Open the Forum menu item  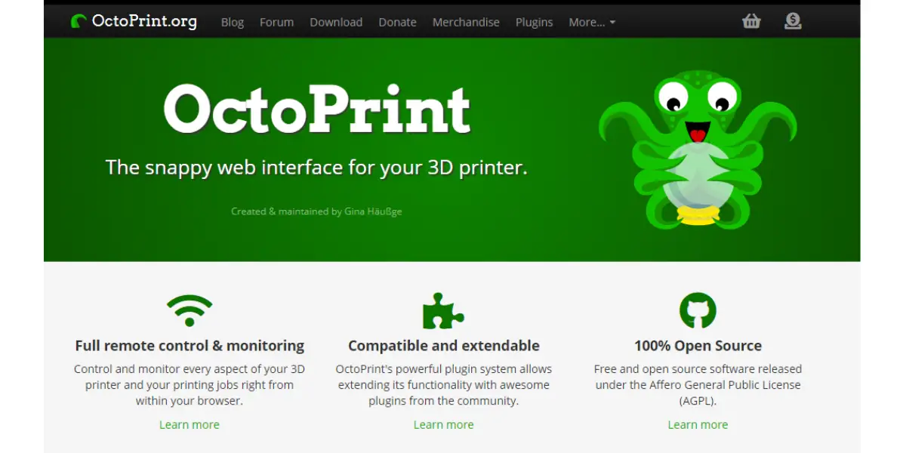[276, 22]
